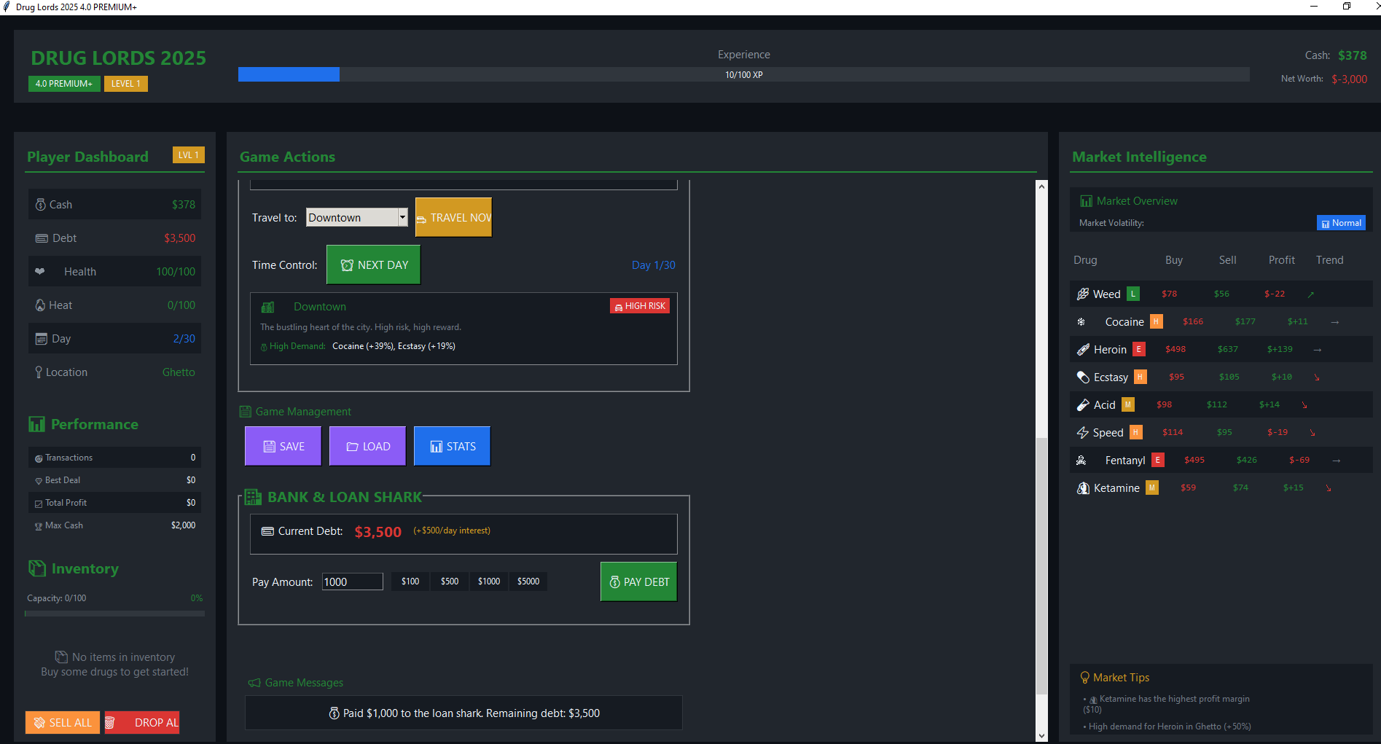Select the $5000 quick pay amount
The height and width of the screenshot is (744, 1381).
(528, 582)
